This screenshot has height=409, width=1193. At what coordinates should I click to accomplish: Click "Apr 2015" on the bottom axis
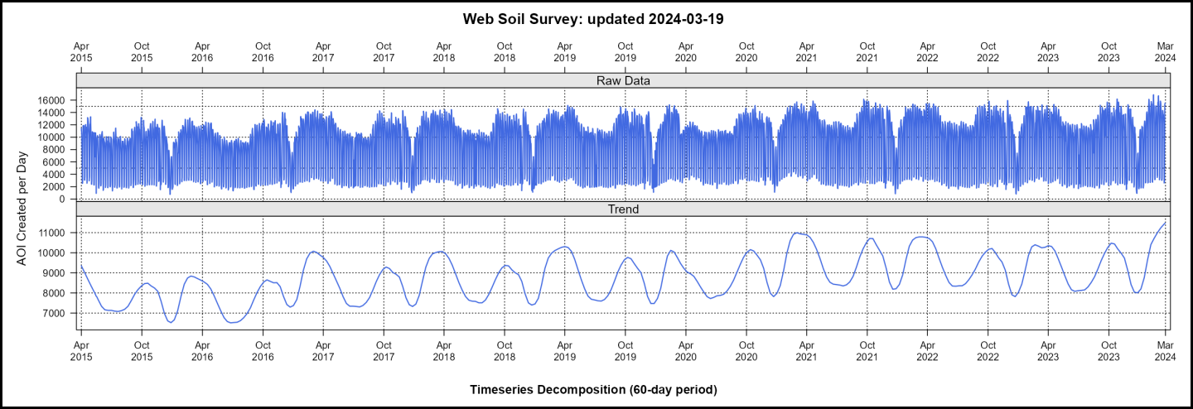(81, 349)
